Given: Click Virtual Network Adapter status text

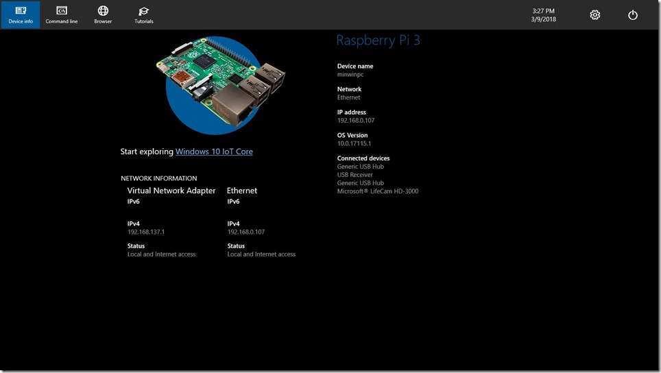Looking at the screenshot, I should pos(161,254).
